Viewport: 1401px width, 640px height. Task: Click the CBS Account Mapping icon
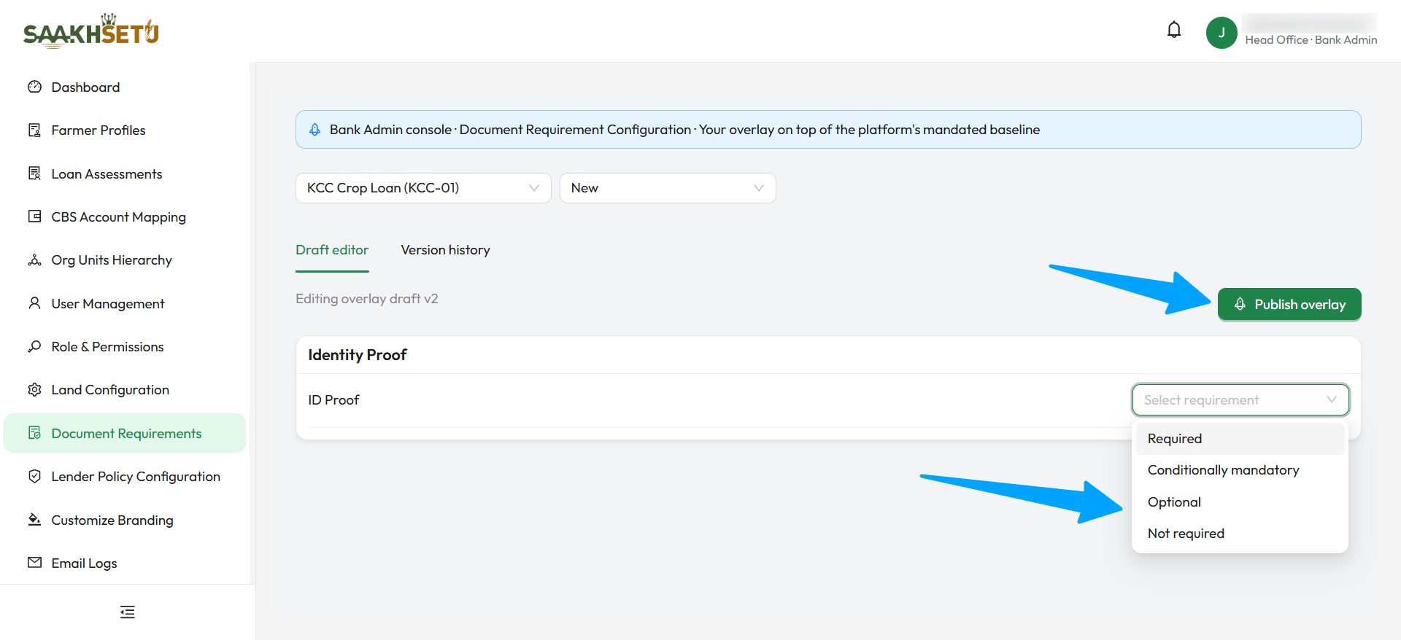[34, 216]
